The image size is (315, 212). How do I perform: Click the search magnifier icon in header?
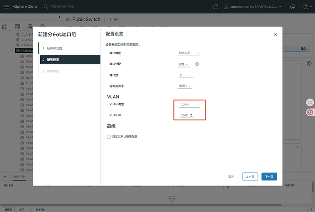click(46, 7)
